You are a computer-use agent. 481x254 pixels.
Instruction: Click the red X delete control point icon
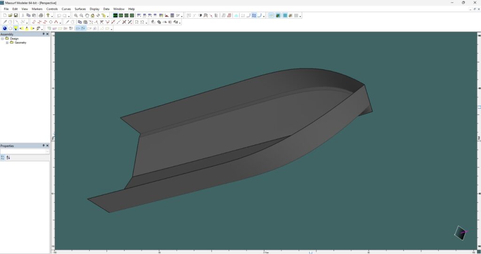click(x=124, y=22)
